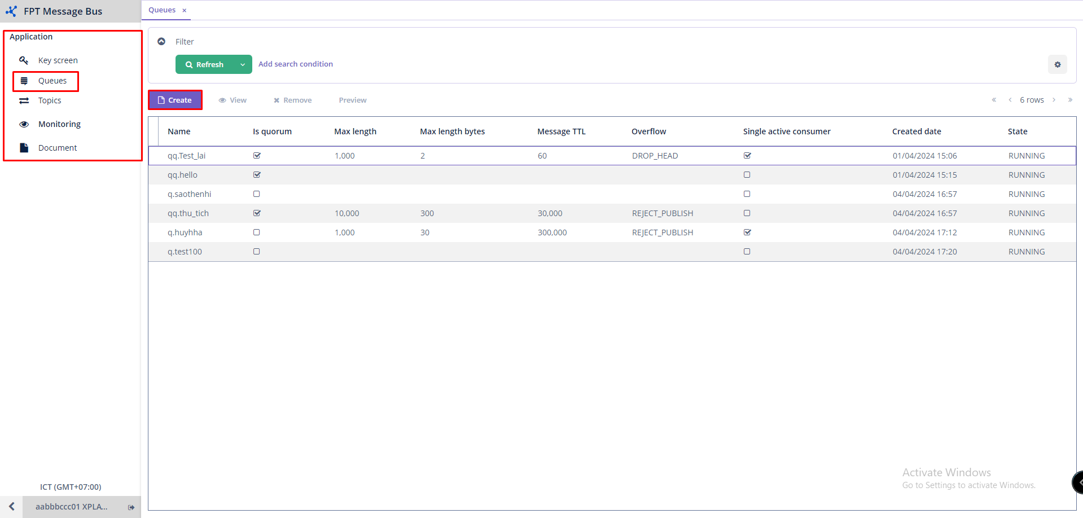Collapse the sidebar with left arrow
Viewport: 1083px width, 518px height.
point(11,507)
